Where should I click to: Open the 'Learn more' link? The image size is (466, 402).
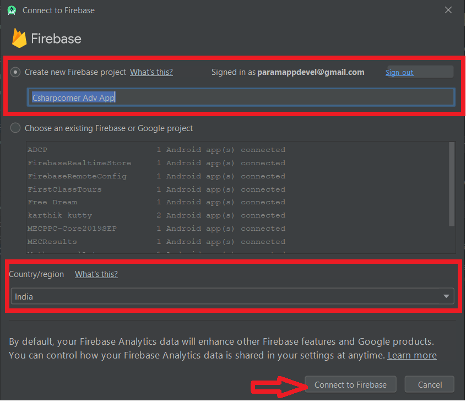tap(411, 355)
